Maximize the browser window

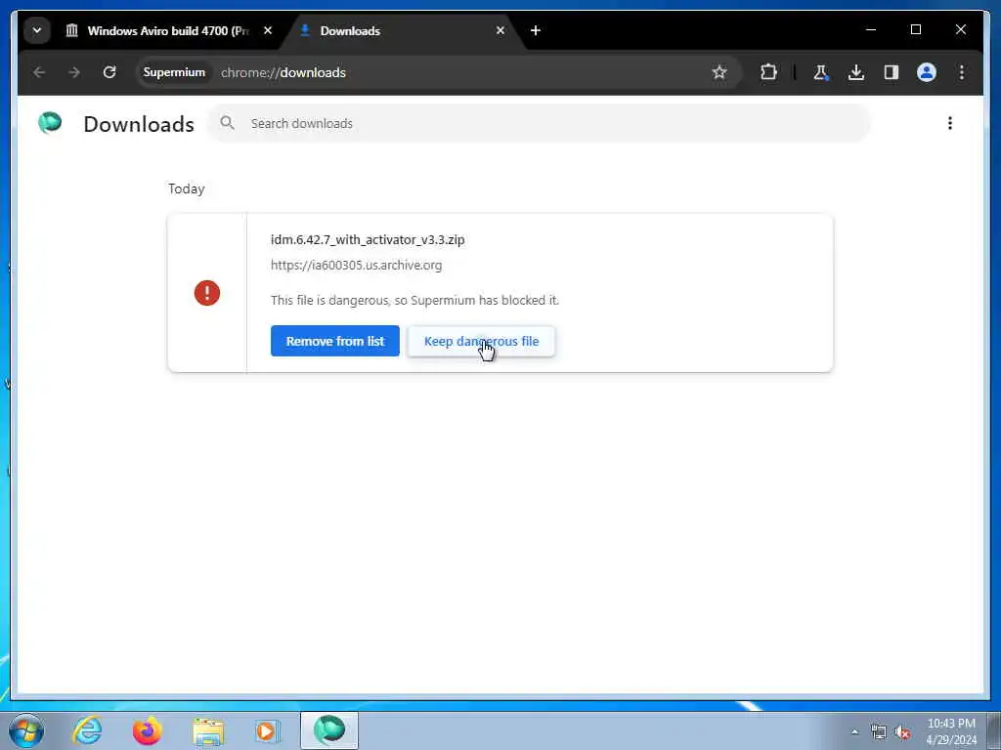(915, 29)
